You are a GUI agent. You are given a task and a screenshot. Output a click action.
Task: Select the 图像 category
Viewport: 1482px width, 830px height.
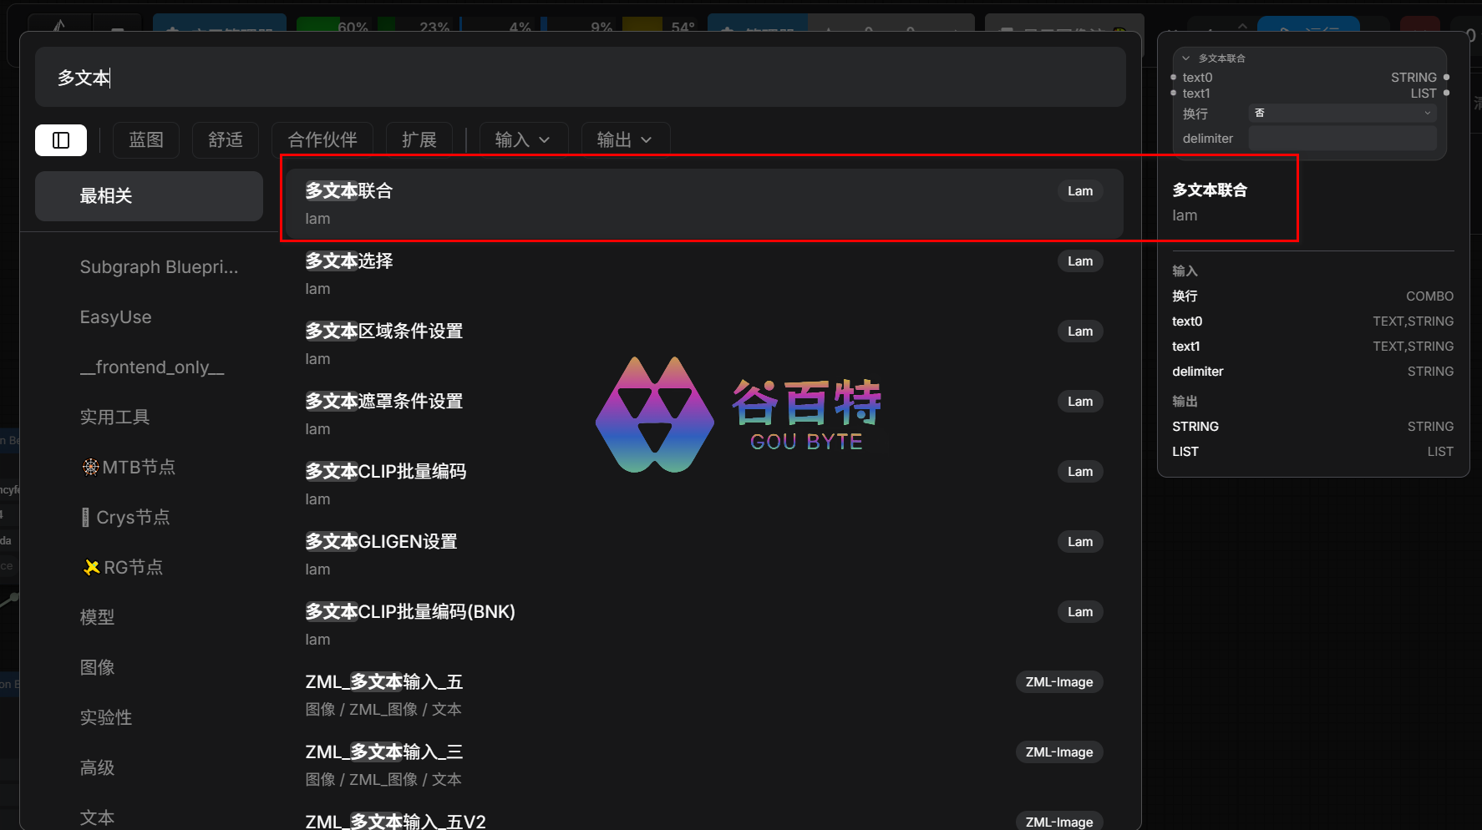point(97,667)
